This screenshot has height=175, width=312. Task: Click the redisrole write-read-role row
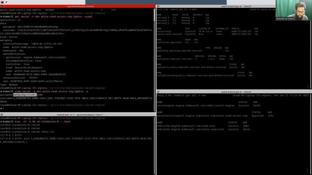pos(203,129)
